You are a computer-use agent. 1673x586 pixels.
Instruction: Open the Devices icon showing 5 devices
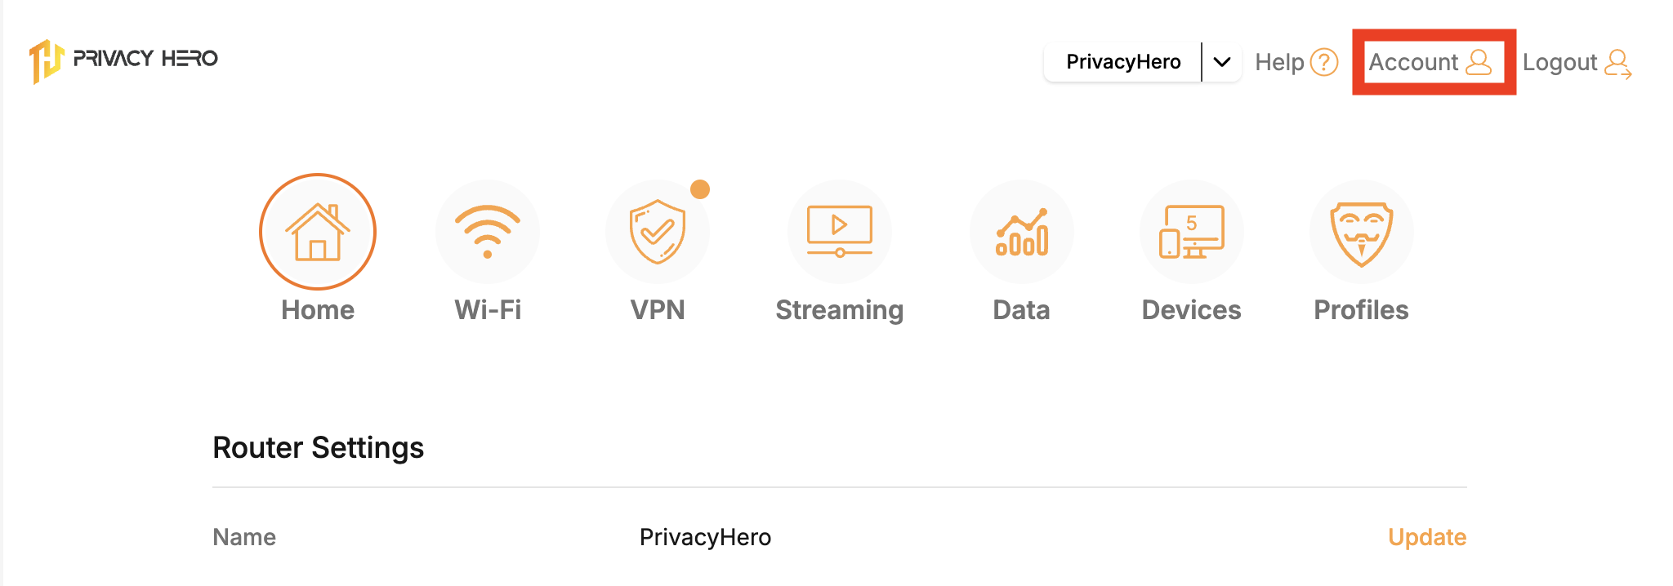[x=1191, y=231]
